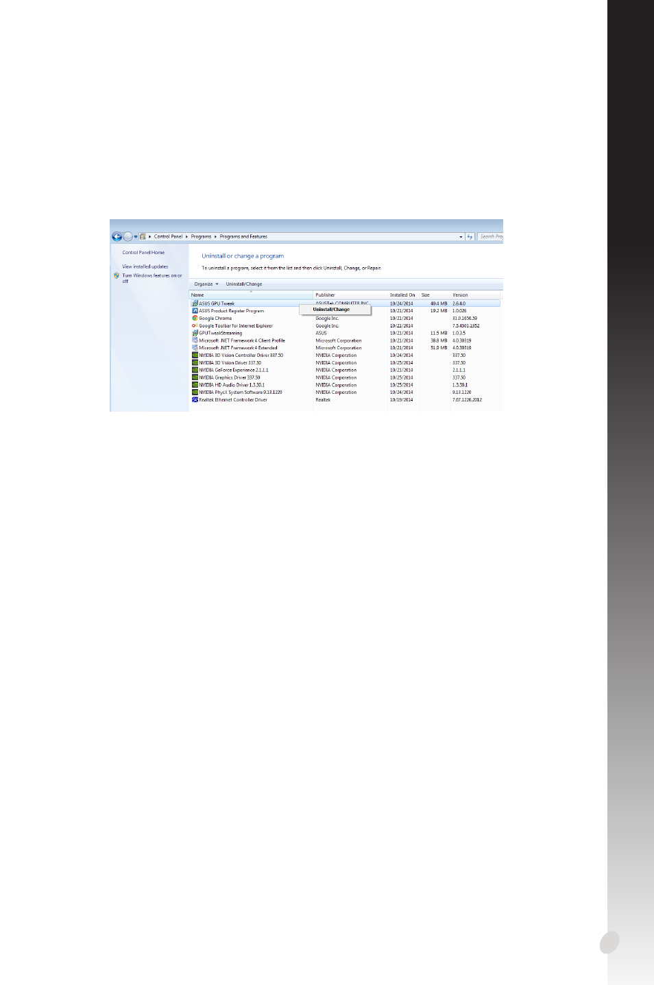Click the Realtek Ethernet Controller Driver icon

[195, 399]
